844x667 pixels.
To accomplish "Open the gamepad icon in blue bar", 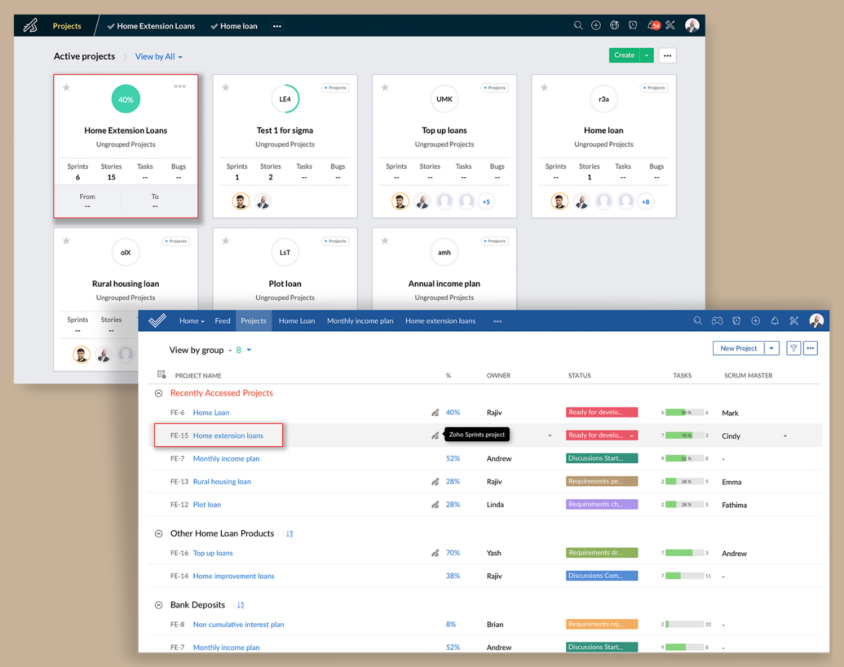I will coord(717,321).
